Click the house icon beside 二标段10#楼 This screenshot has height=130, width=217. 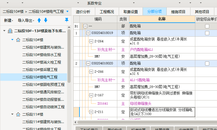coord(18,40)
